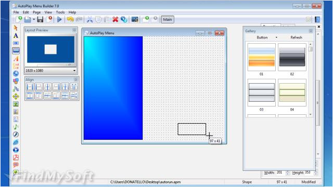Select the globe web tool in palette

[x=16, y=74]
